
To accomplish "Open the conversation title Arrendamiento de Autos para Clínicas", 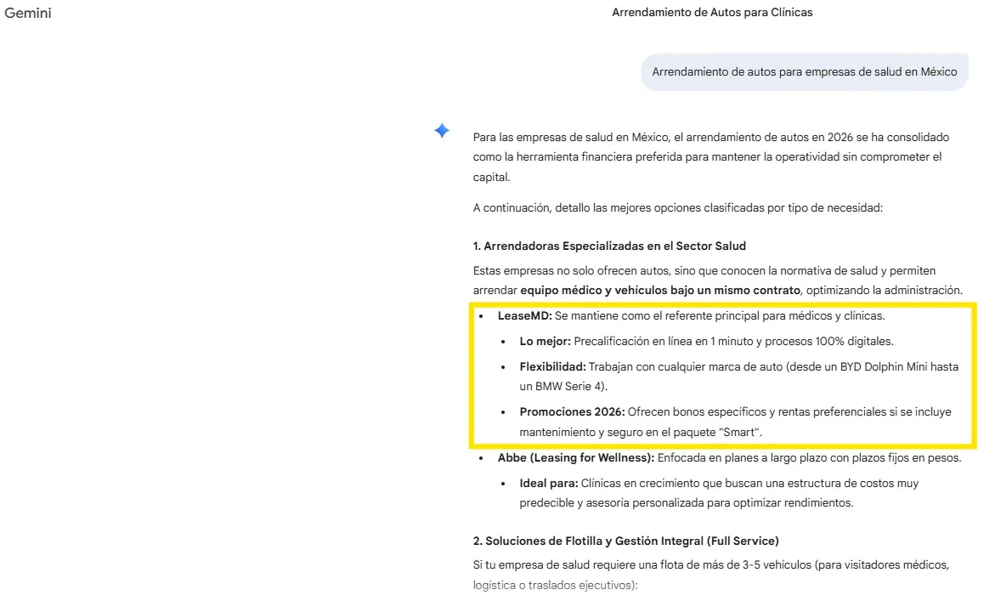I will (x=712, y=12).
